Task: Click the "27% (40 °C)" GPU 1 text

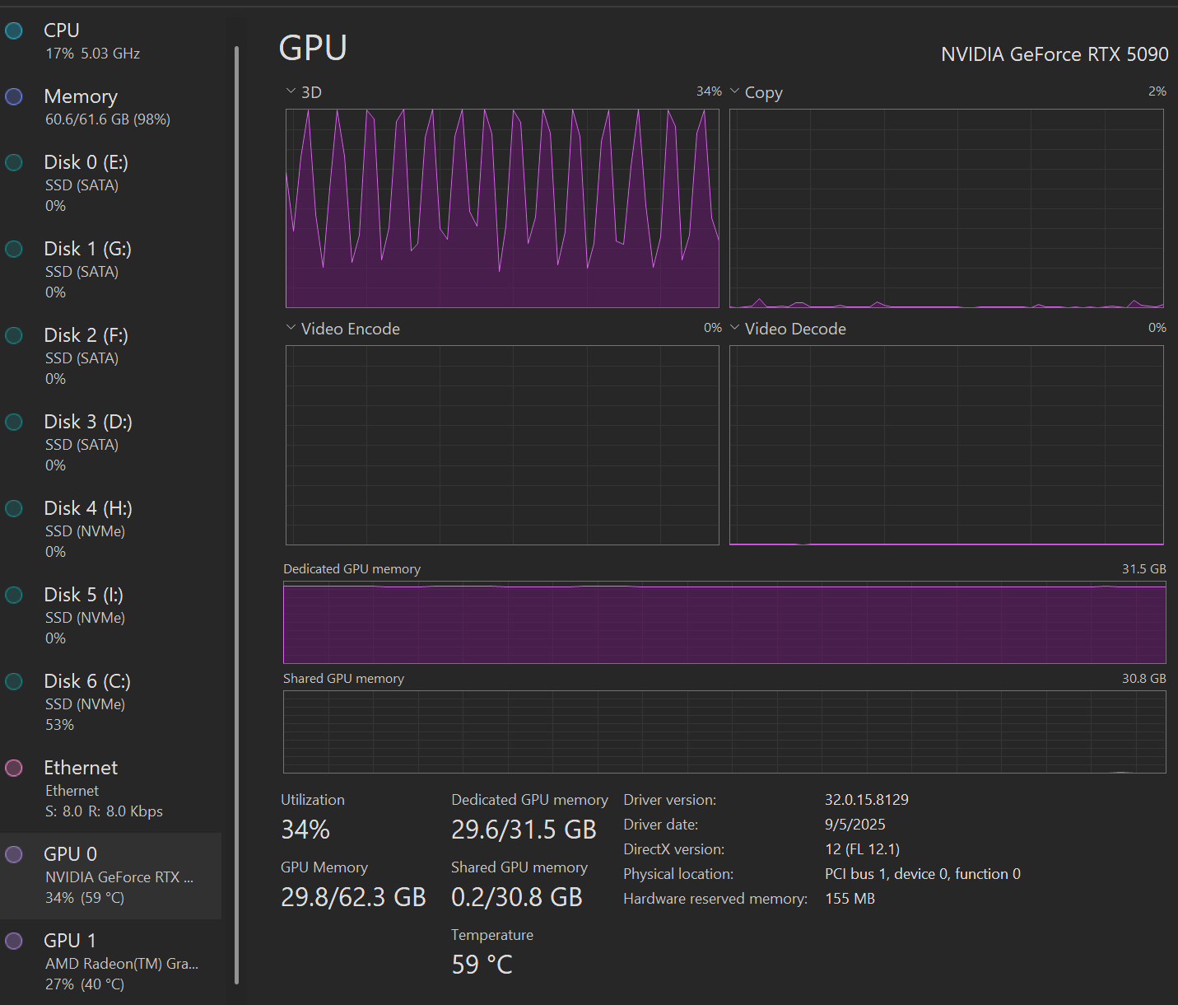Action: pos(85,984)
